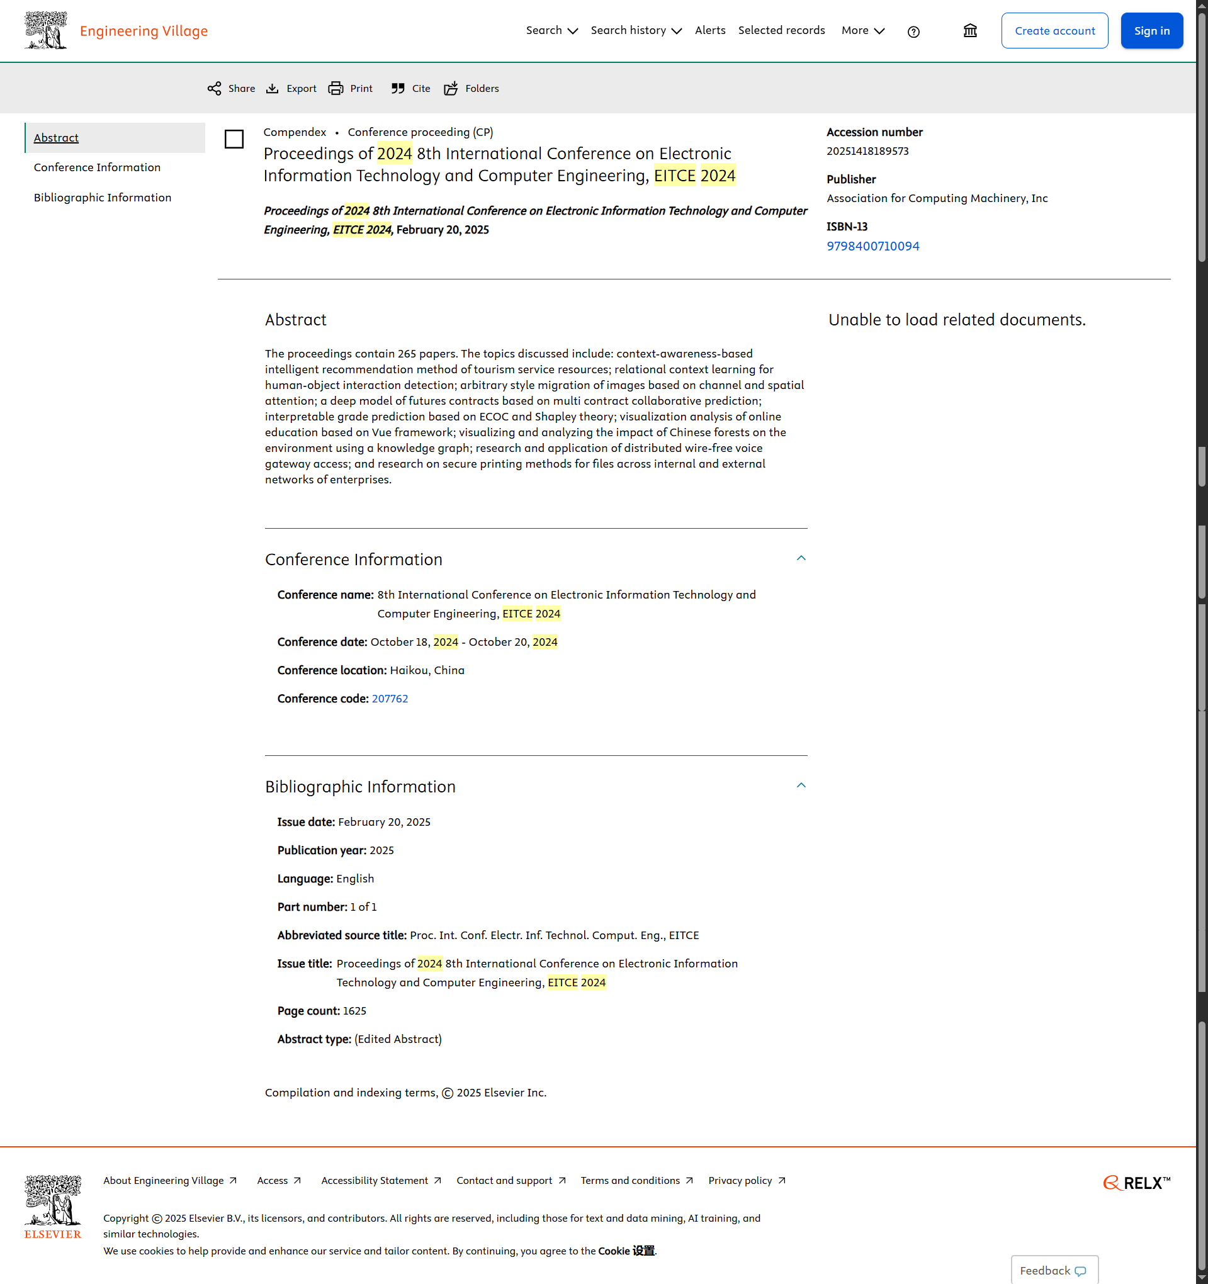Collapse the Bibliographic Information section
The width and height of the screenshot is (1208, 1284).
pyautogui.click(x=800, y=786)
